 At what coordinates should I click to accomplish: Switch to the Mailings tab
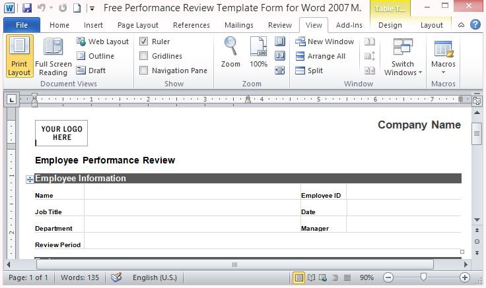point(238,25)
